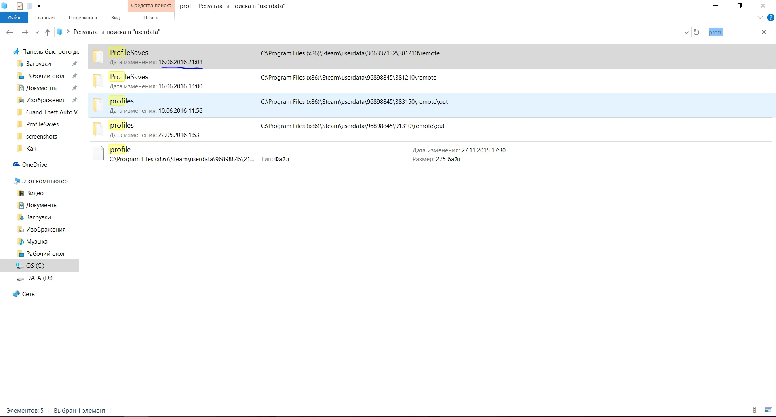Click path ending 306337132\381210\remote
This screenshot has width=776, height=417.
coord(350,53)
